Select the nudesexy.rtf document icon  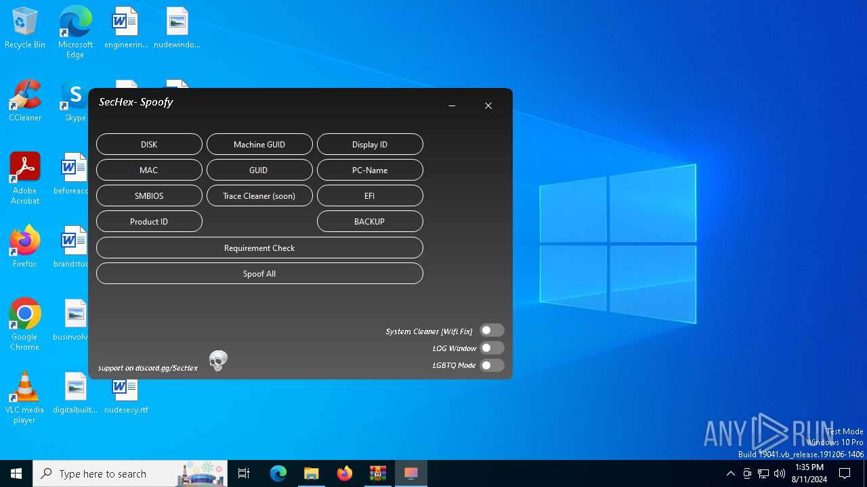tap(126, 396)
